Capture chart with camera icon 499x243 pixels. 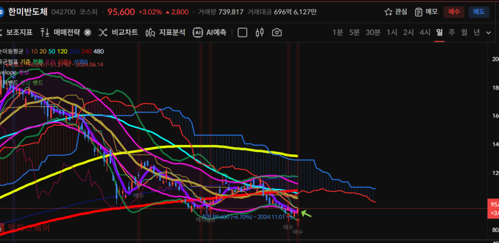277,32
